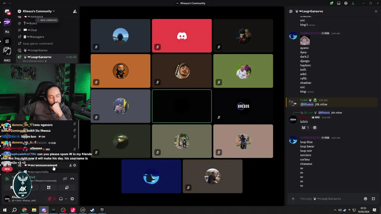Jump to NEW UNREADS pill
Screen dimensions: 381x214
tap(47, 20)
